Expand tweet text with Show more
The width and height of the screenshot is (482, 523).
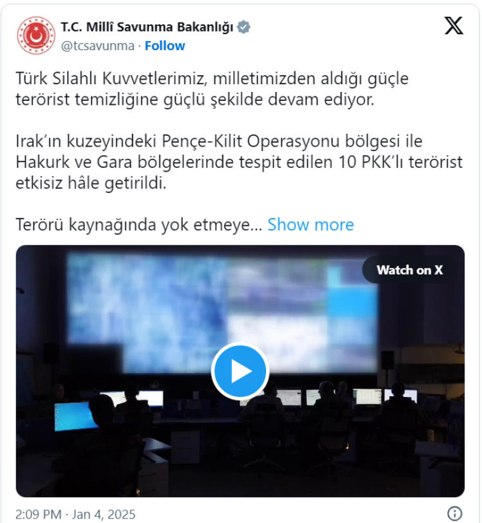click(310, 225)
